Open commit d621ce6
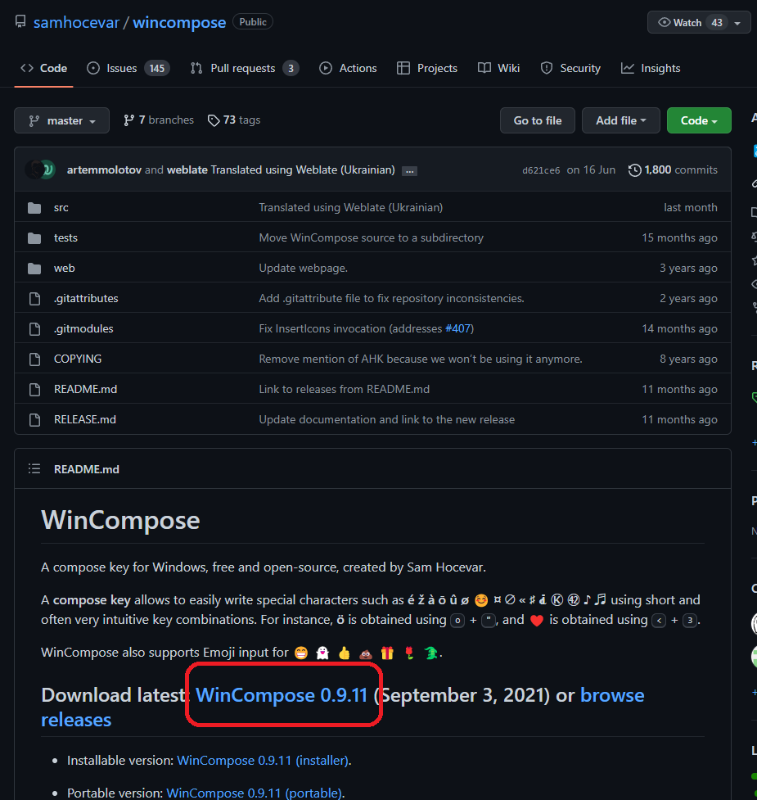 (541, 170)
